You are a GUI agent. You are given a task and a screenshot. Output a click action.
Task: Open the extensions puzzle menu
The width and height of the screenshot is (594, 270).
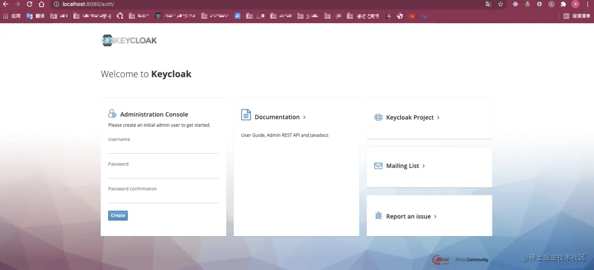tap(563, 4)
